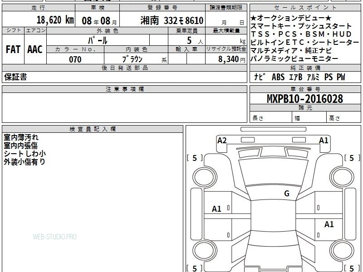Image resolution: width=363 pixels, height=272 pixels.
Task: Select the ナビ equipment entry
Action: 260,77
